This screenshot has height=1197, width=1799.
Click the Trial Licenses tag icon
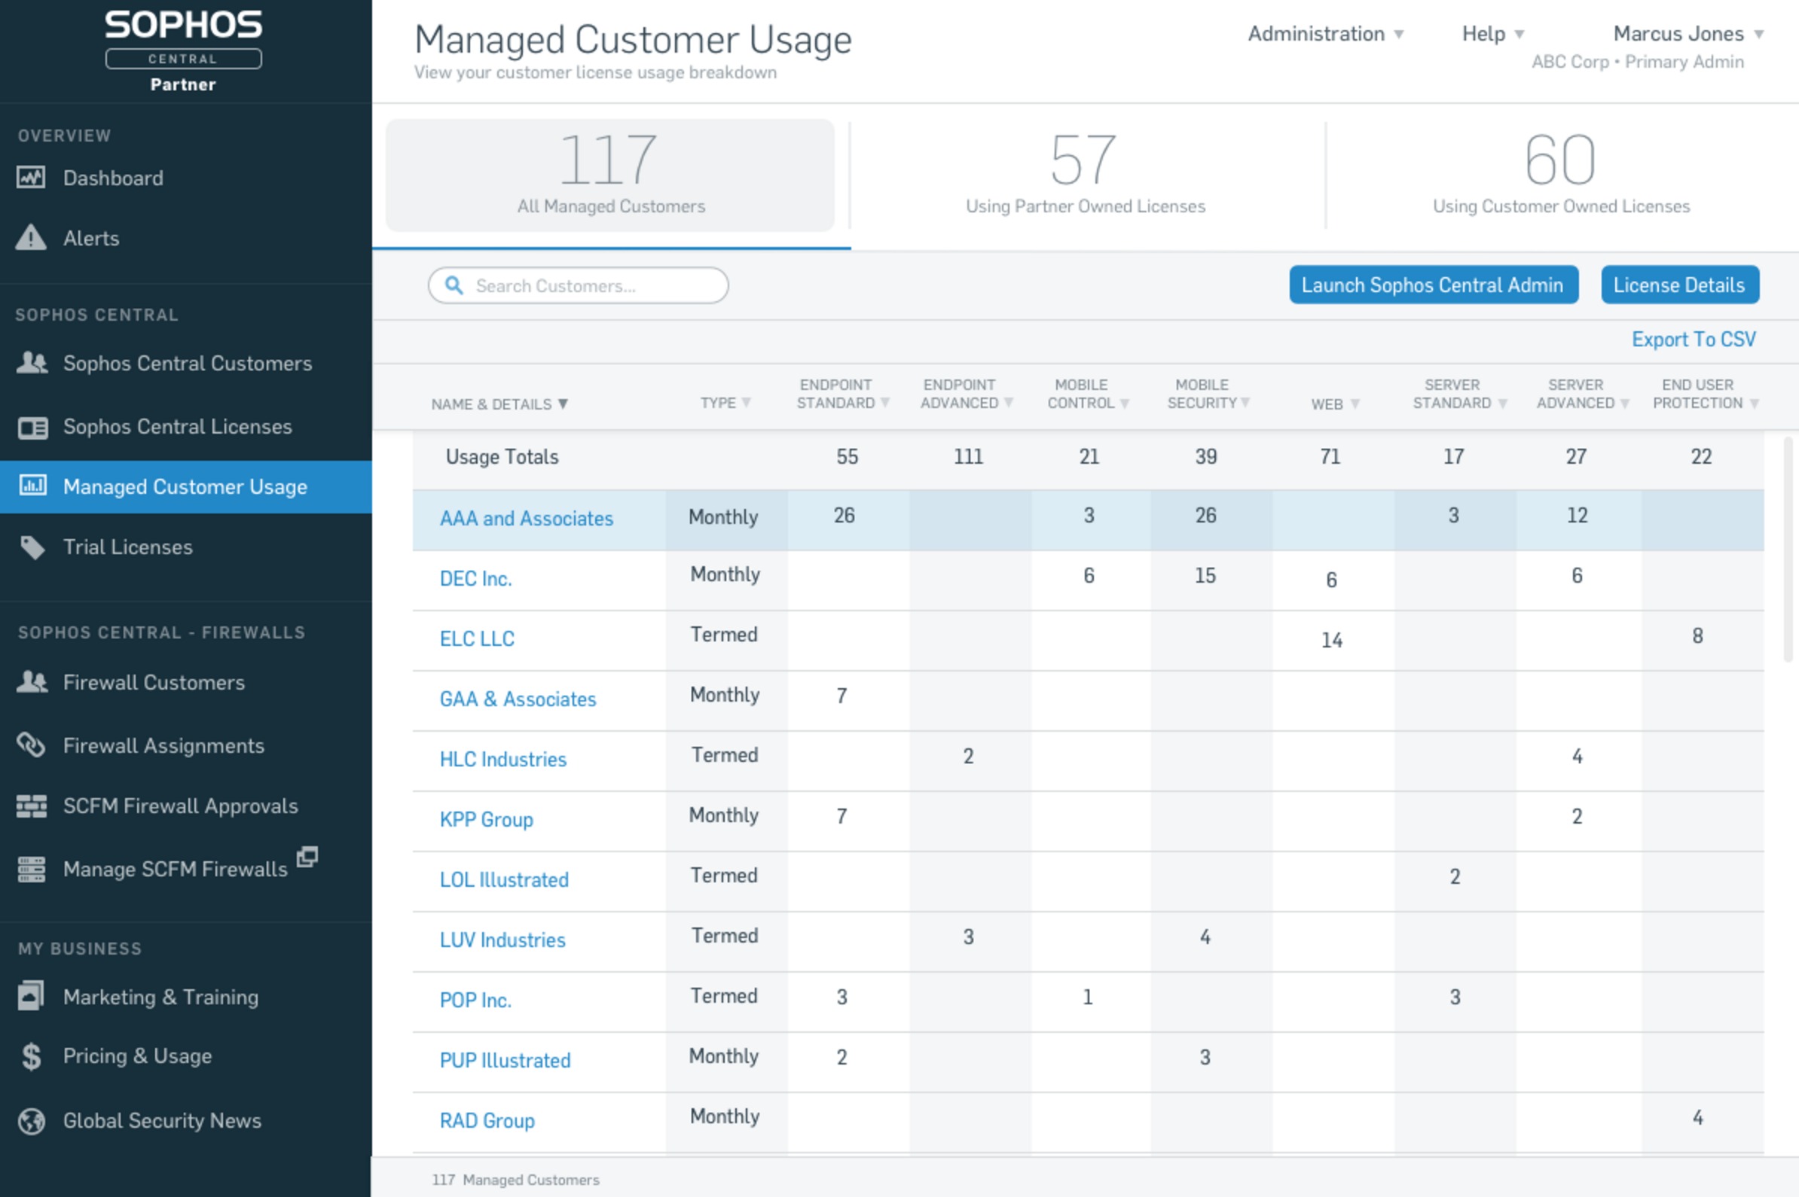click(x=32, y=546)
